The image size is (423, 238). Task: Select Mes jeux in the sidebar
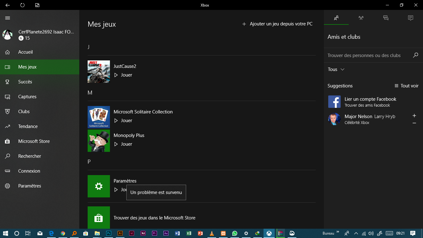pyautogui.click(x=40, y=67)
